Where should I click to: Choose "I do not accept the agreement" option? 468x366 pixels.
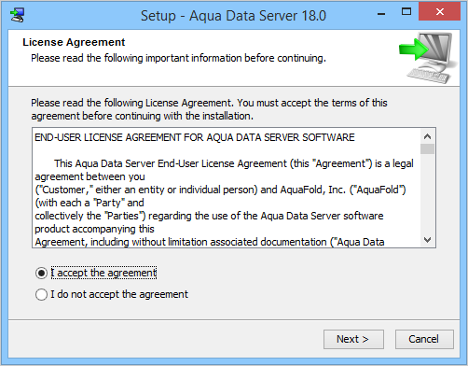pyautogui.click(x=41, y=294)
